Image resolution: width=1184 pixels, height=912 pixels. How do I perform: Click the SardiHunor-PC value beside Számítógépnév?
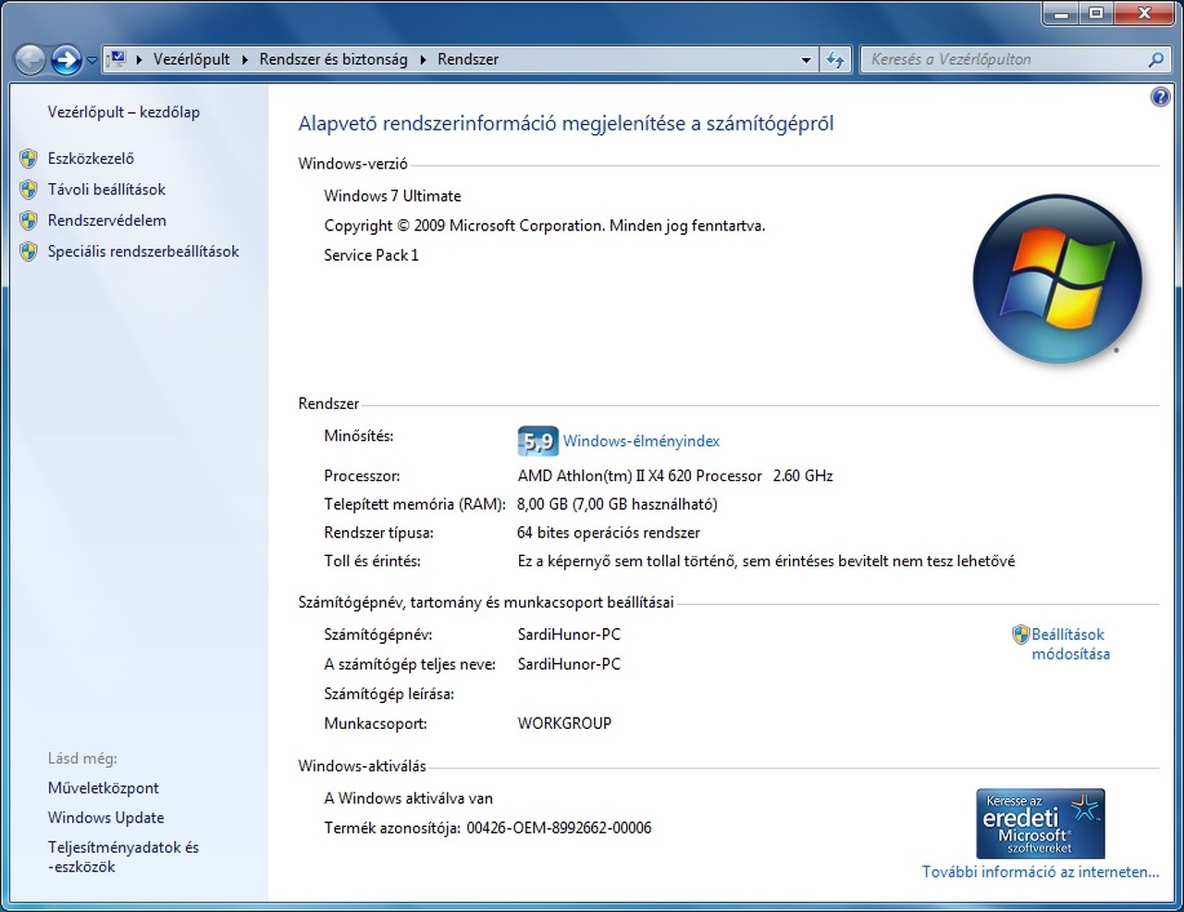coord(569,635)
